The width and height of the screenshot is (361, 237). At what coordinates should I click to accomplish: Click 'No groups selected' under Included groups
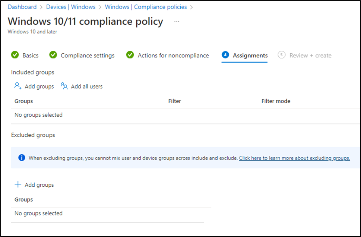point(38,115)
